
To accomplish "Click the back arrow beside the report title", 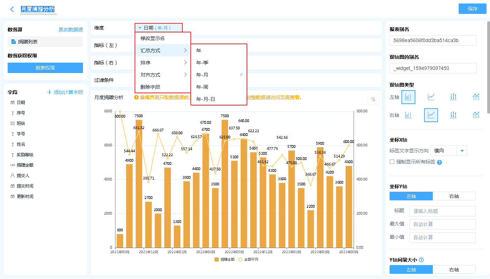I will (12, 9).
